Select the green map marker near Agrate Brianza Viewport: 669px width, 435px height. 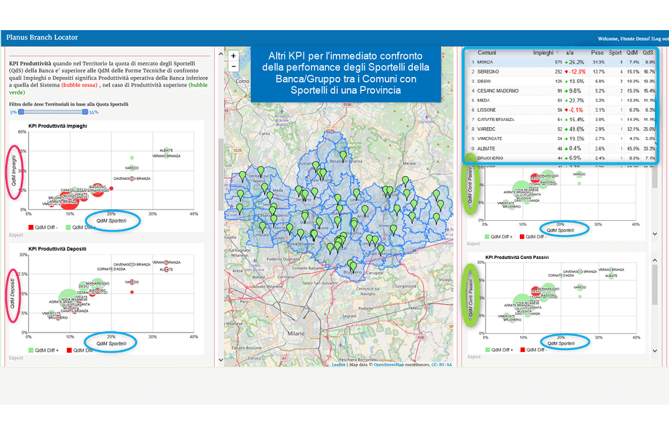point(381,249)
